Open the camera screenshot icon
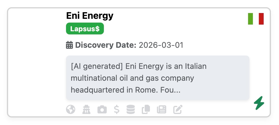The width and height of the screenshot is (279, 125). coord(102,109)
